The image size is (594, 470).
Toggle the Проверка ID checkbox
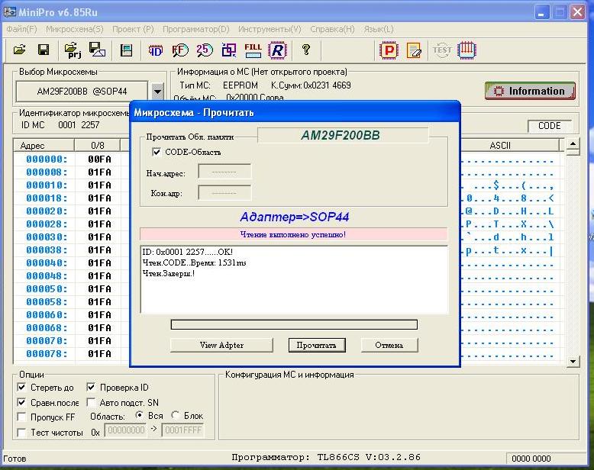coord(91,387)
